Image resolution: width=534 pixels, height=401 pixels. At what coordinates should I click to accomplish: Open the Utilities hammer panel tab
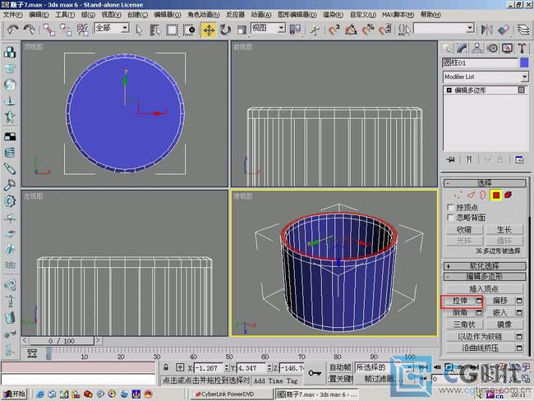522,48
